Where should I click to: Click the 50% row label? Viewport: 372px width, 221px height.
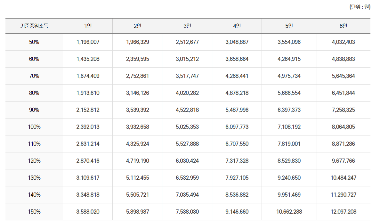pos(34,42)
